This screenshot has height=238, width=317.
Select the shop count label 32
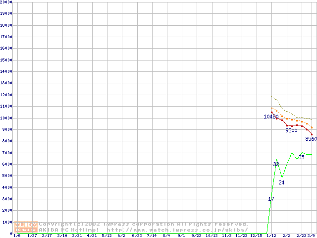click(276, 164)
